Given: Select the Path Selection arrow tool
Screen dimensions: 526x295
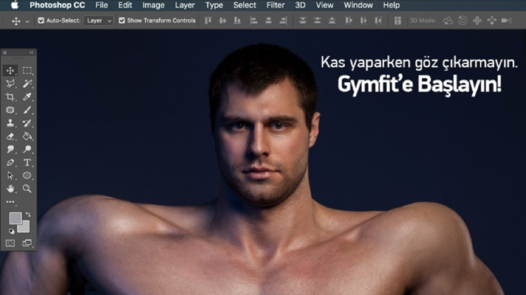Looking at the screenshot, I should click(10, 175).
